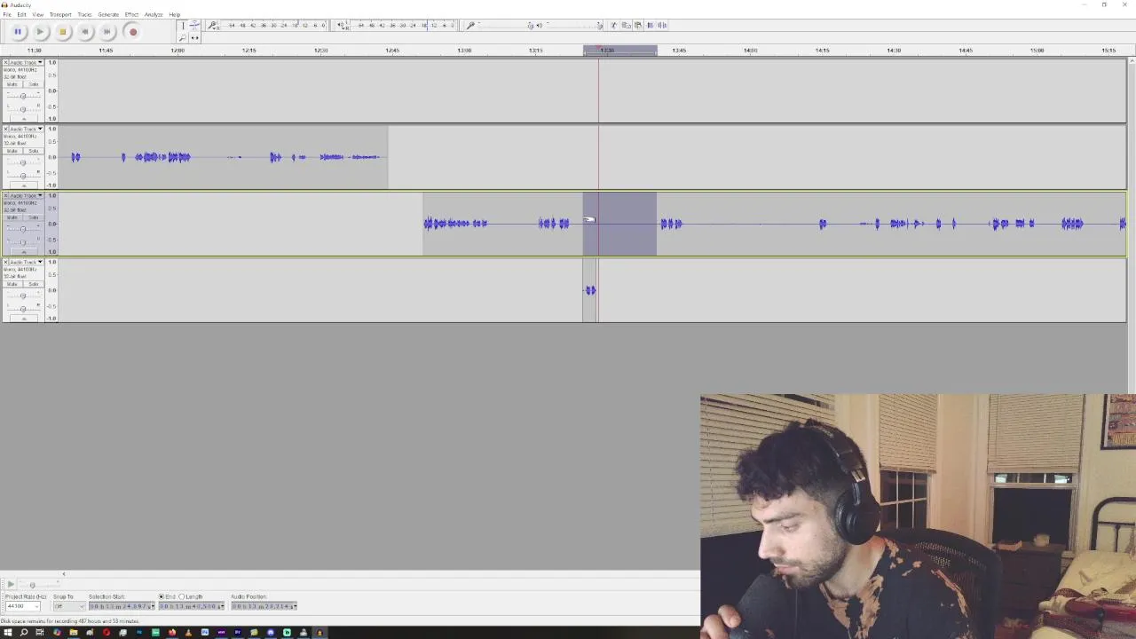Click the first track's pan slider

(23, 109)
